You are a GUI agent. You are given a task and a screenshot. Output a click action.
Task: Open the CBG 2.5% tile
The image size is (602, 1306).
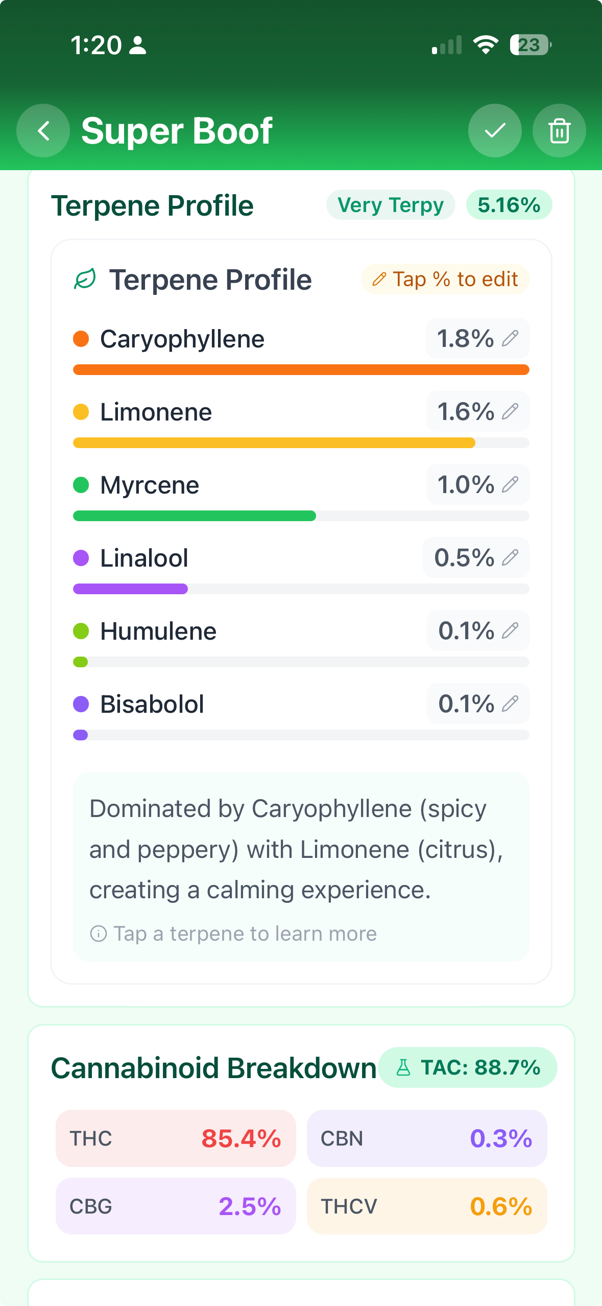coord(176,1206)
